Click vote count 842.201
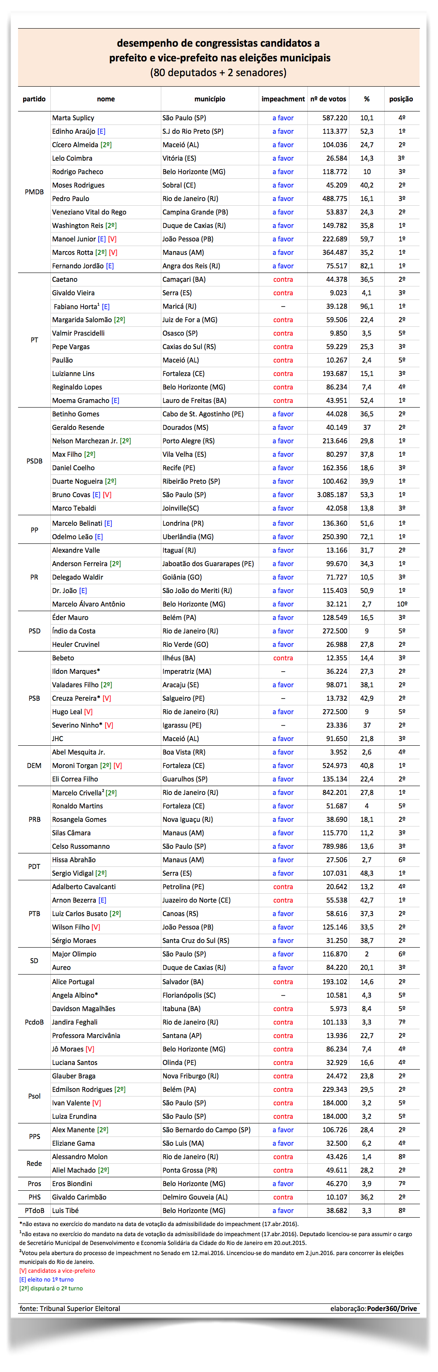 click(x=334, y=792)
